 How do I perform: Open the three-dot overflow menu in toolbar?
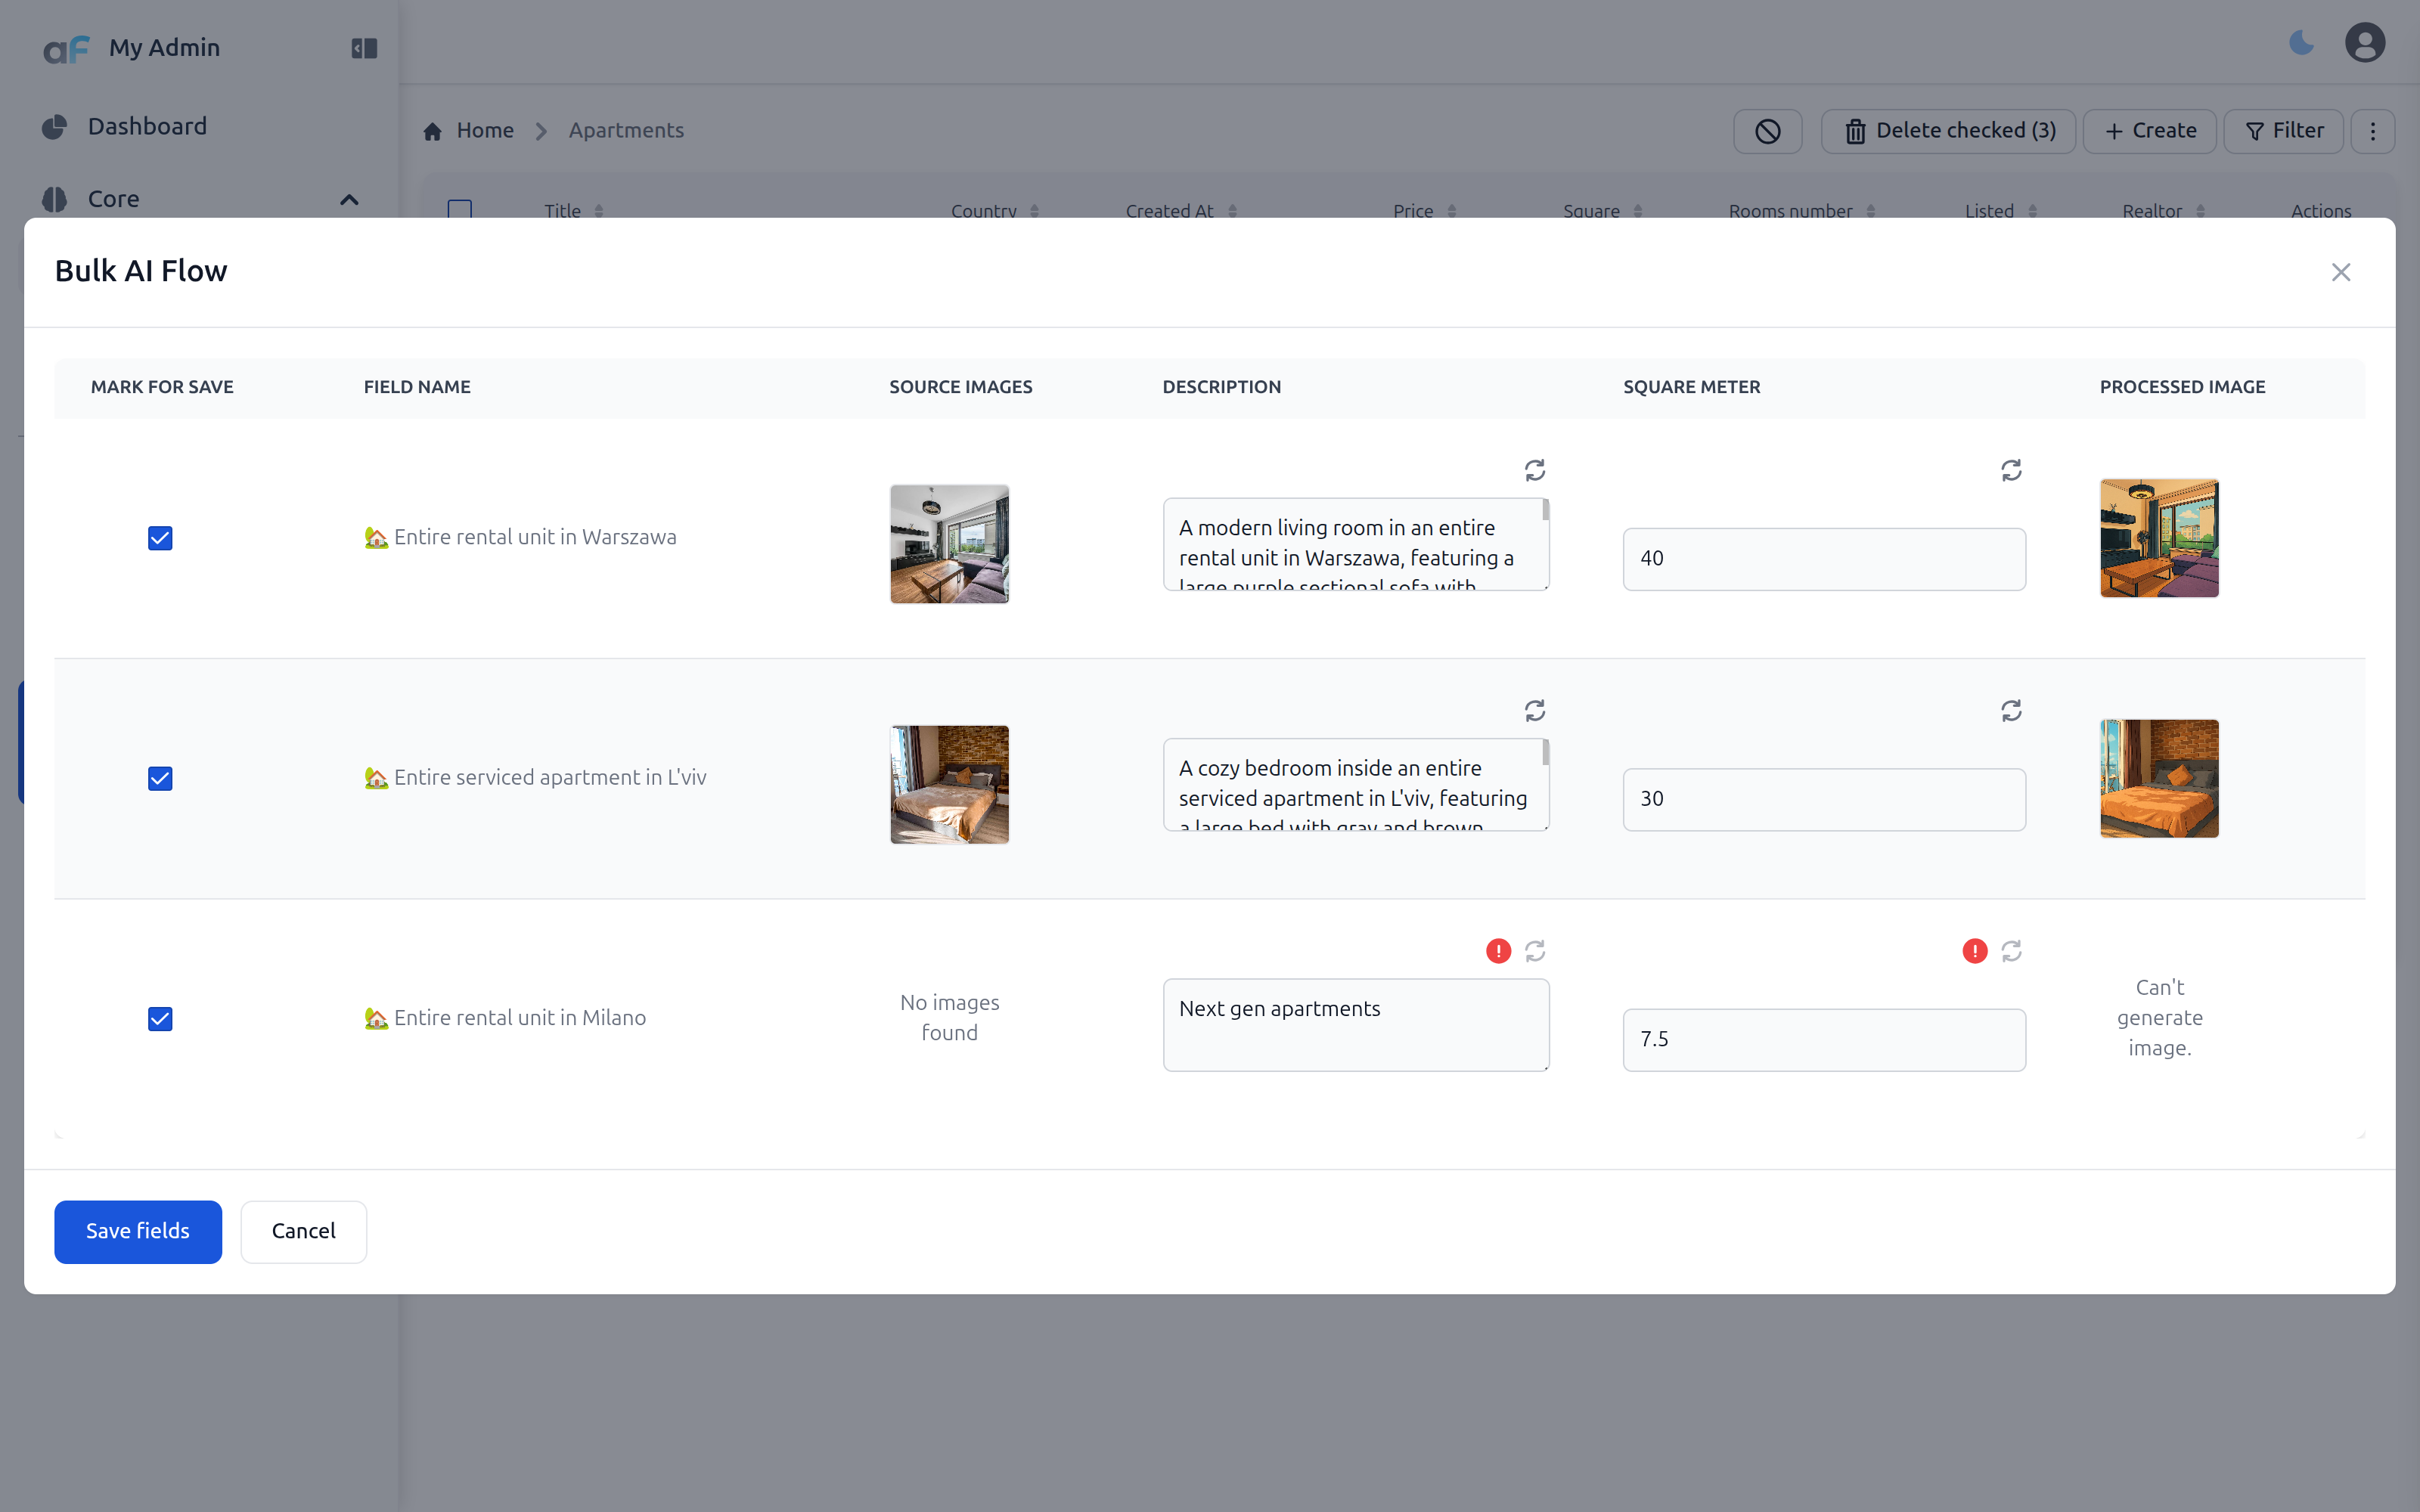(x=2372, y=130)
